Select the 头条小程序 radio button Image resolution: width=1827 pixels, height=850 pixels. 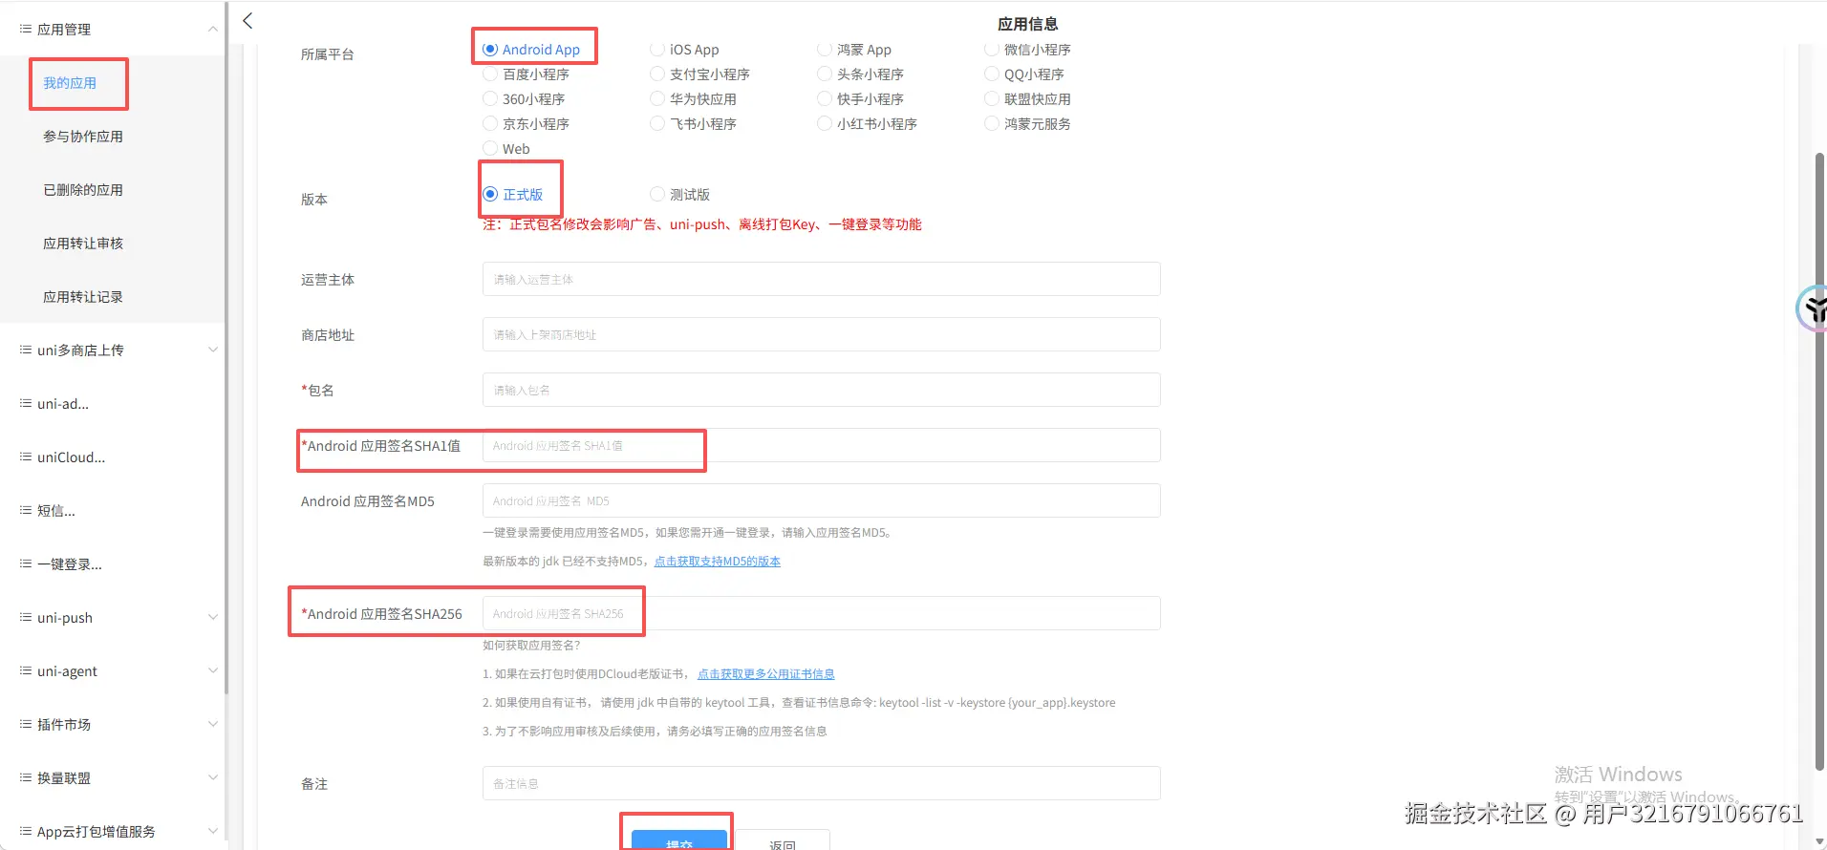(825, 74)
